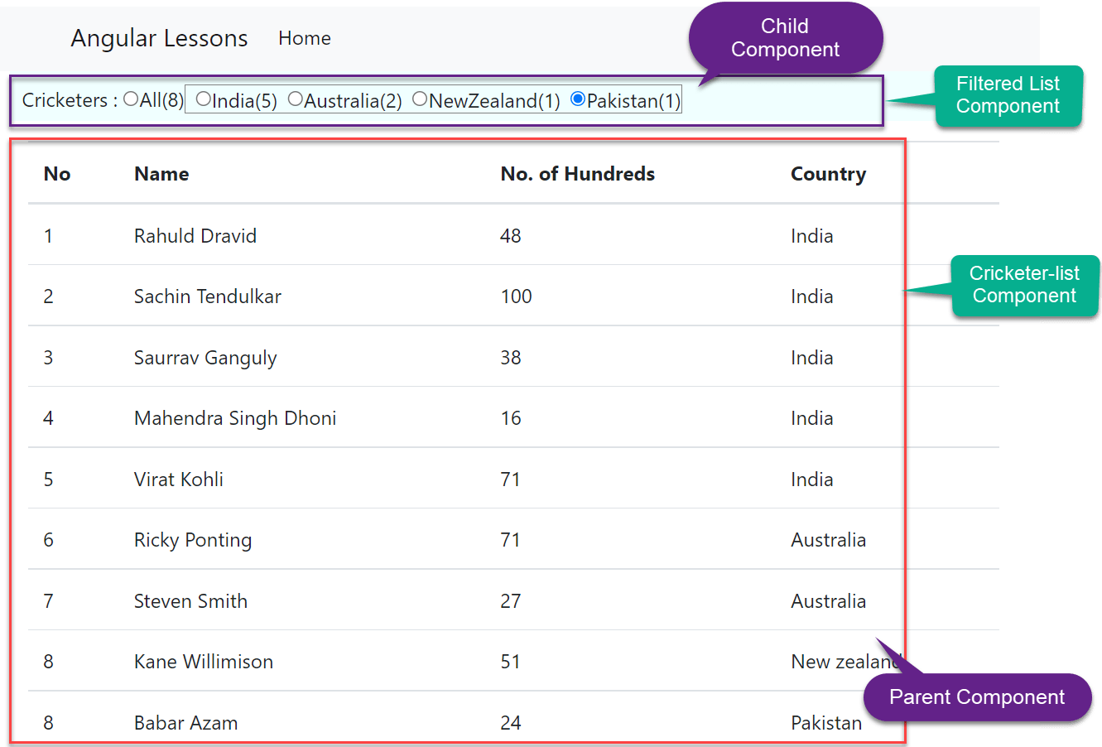Click the Child Component callout label
Screen dimensions: 1102x747
[x=785, y=38]
